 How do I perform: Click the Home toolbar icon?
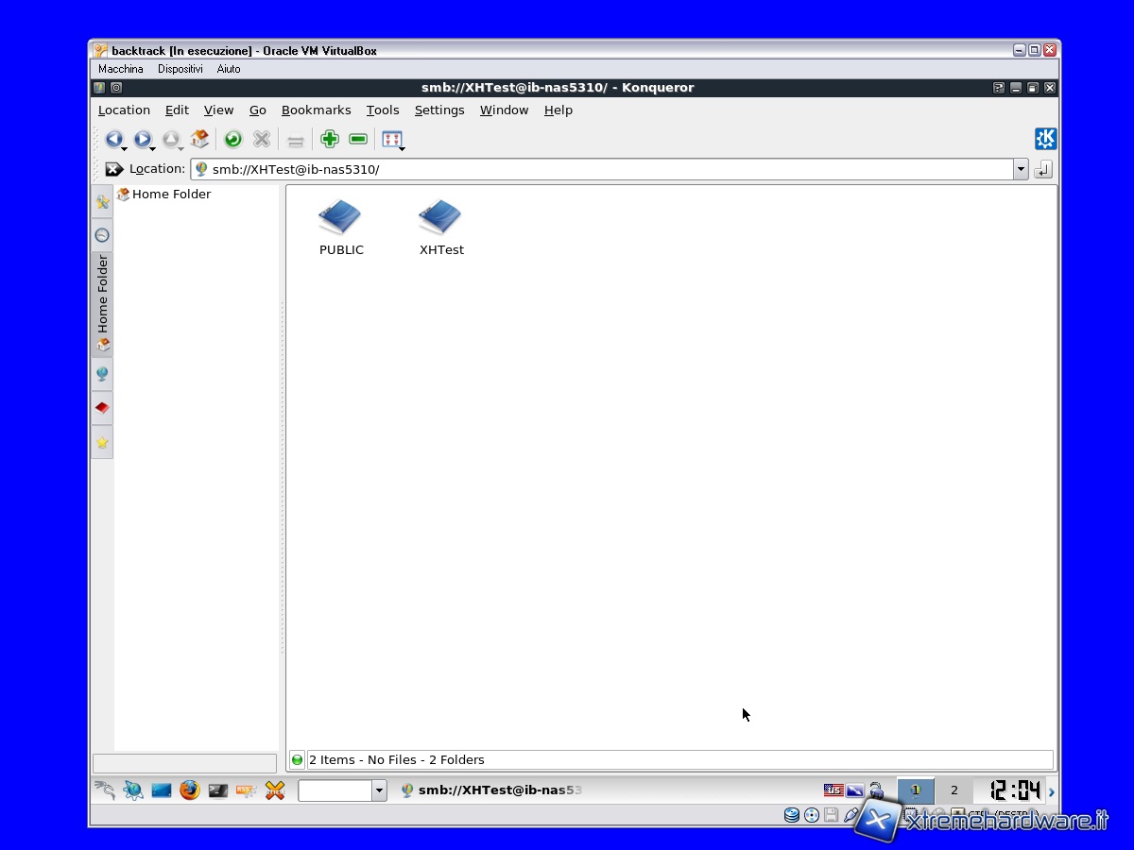[x=199, y=140]
